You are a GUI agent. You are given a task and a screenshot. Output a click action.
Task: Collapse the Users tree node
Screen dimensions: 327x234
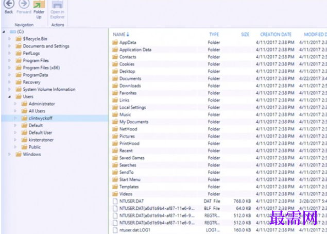[x=9, y=97]
